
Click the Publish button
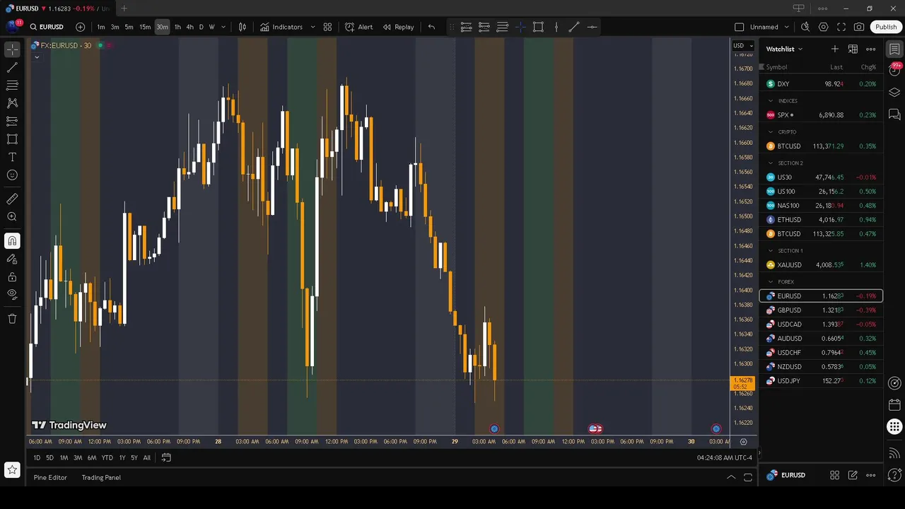(x=885, y=27)
